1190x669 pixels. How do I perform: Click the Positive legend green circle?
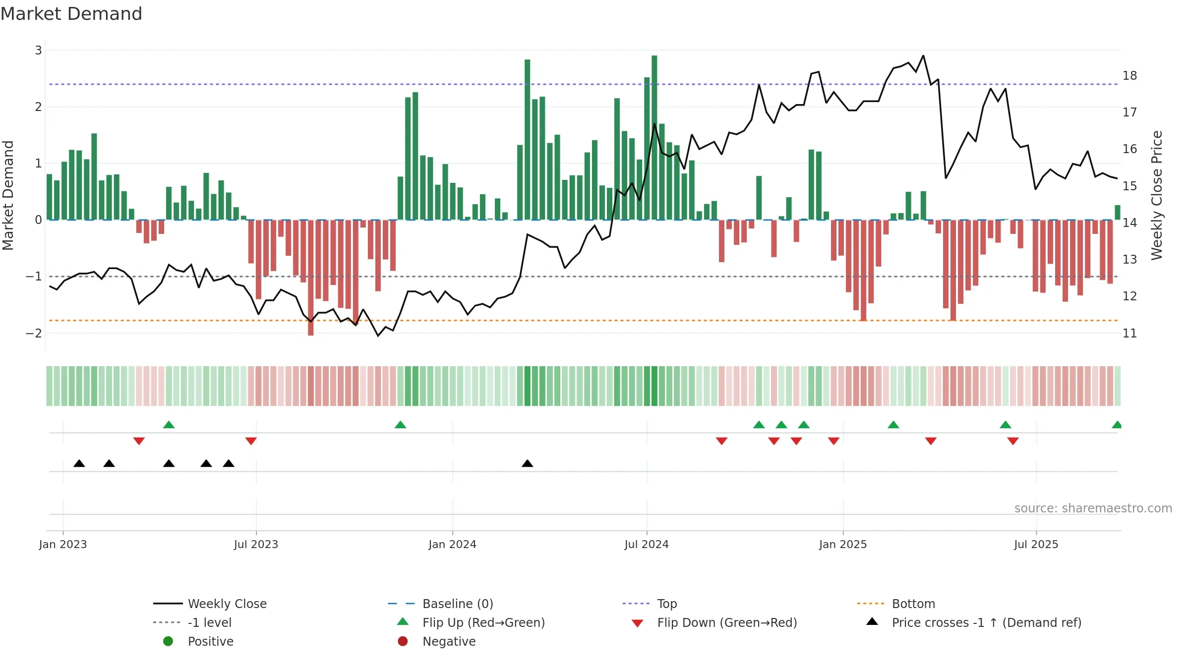(x=168, y=641)
